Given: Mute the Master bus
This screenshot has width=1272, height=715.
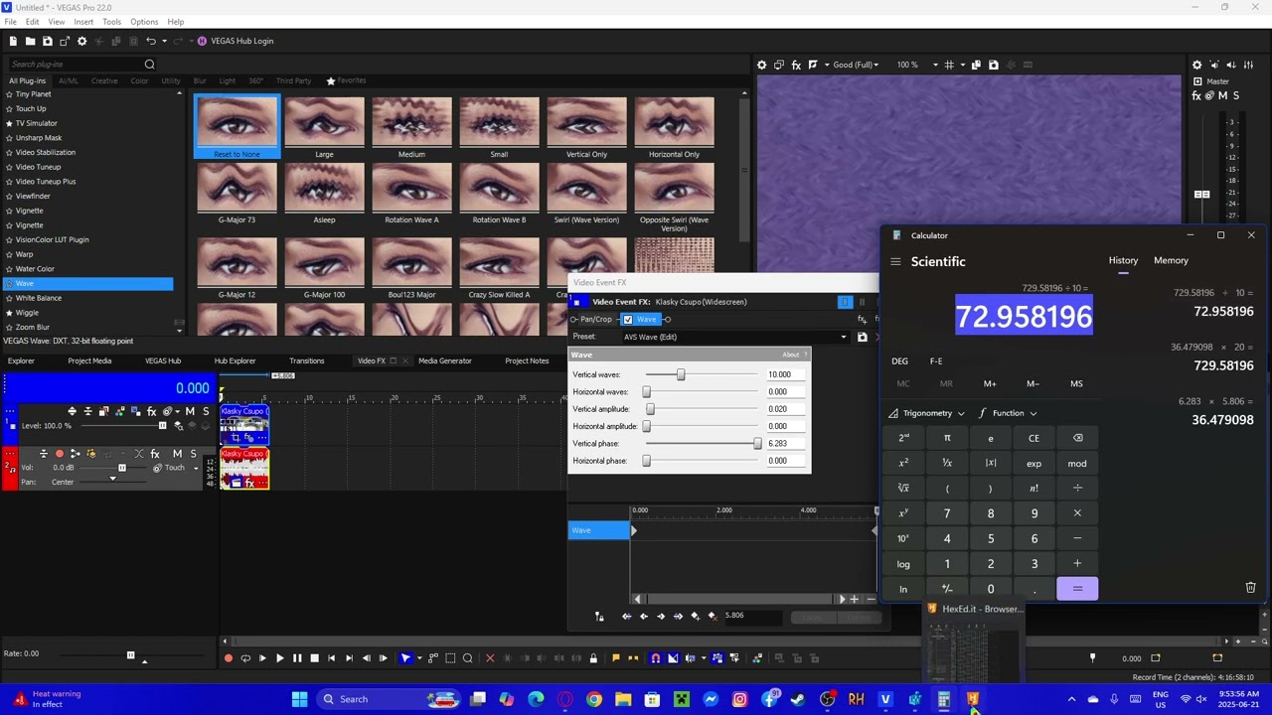Looking at the screenshot, I should coord(1221,95).
